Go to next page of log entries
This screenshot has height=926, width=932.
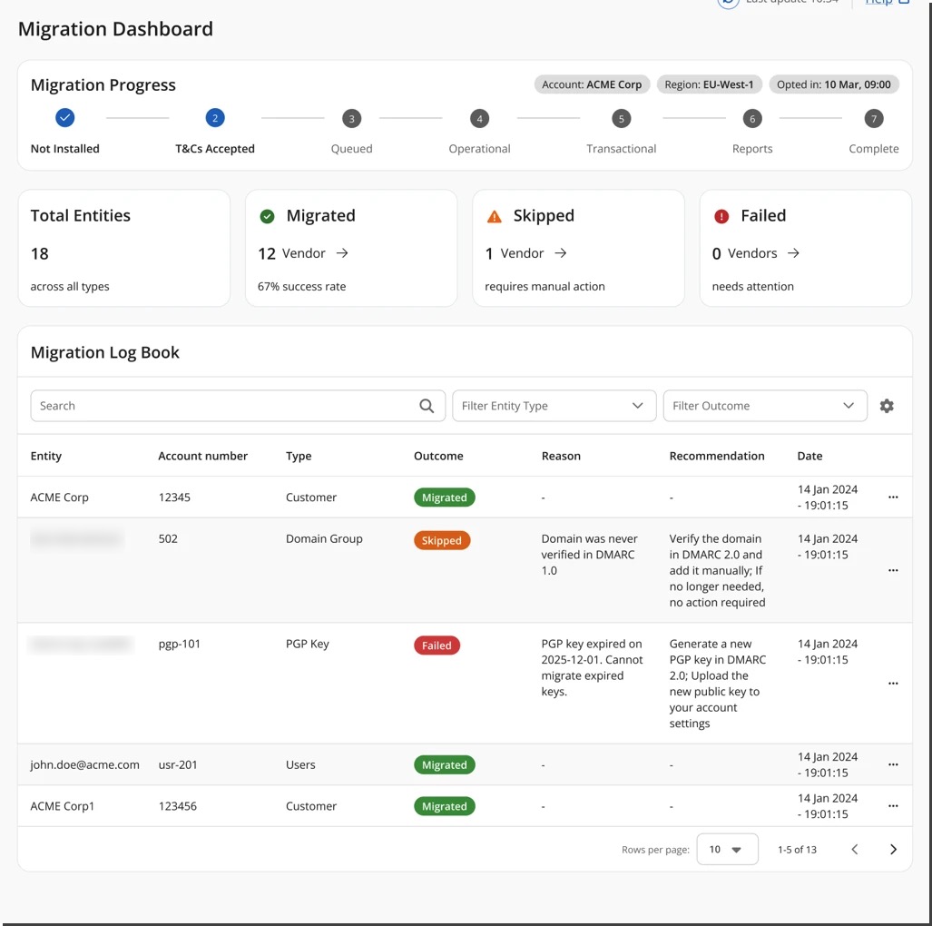893,849
